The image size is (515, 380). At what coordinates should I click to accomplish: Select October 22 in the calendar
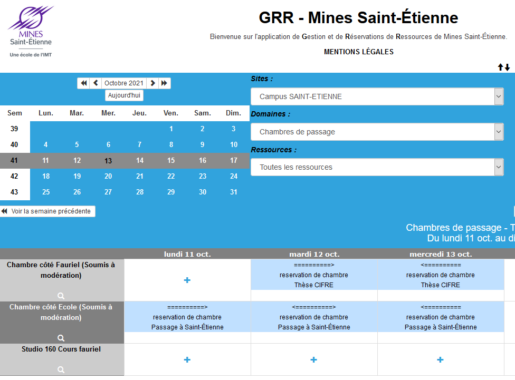[x=171, y=176]
